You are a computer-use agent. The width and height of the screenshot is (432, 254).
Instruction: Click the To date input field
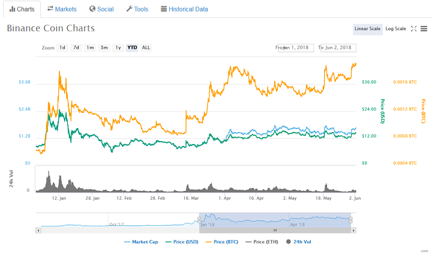339,47
